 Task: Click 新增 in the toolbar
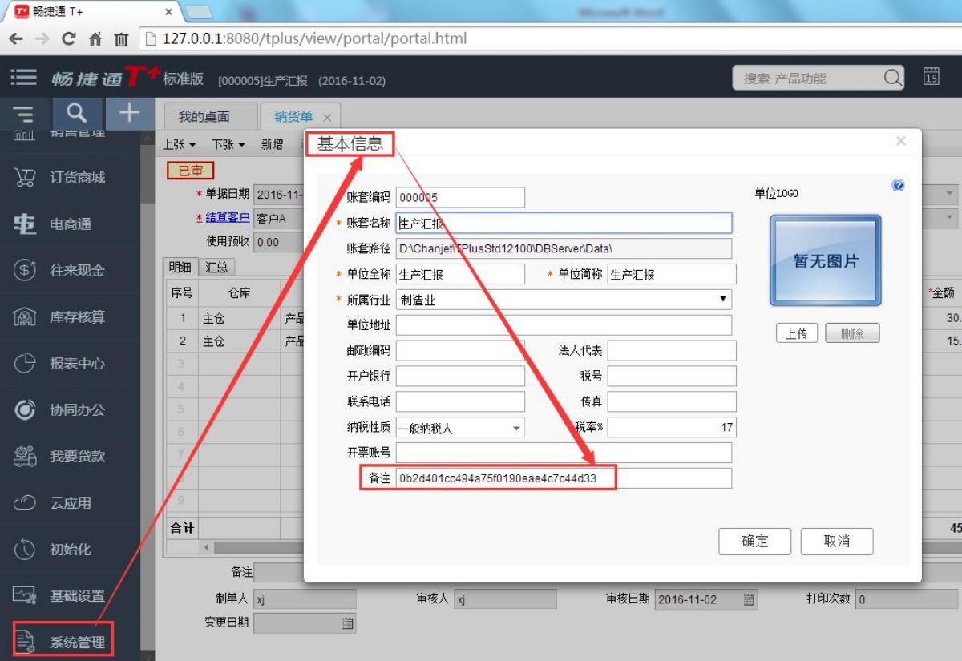click(272, 145)
